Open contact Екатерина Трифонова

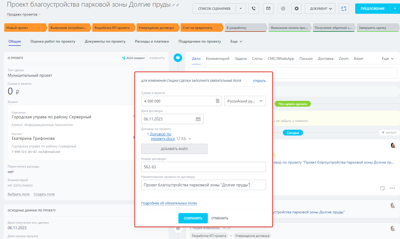pyautogui.click(x=33, y=138)
